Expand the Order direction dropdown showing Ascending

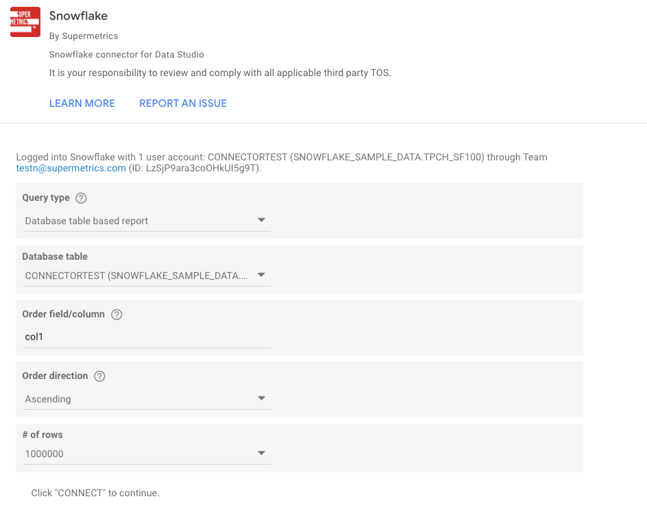pos(147,399)
